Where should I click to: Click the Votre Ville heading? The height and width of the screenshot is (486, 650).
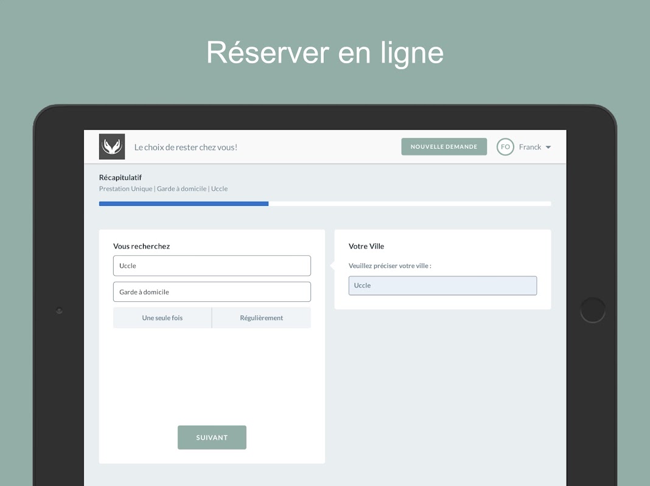(x=366, y=246)
